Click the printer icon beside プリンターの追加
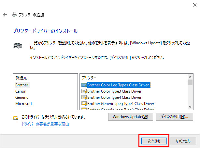 pyautogui.click(x=15, y=15)
